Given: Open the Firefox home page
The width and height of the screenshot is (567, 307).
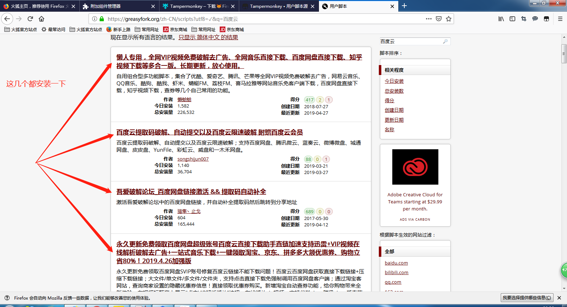Looking at the screenshot, I should point(41,19).
